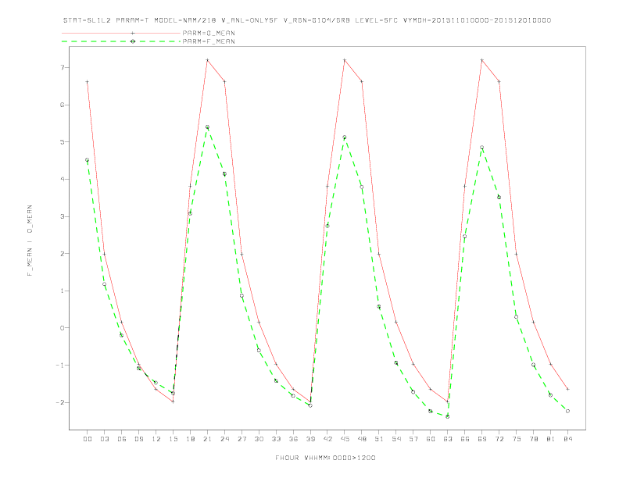Select the F_MEAN circle marker at hour 21
619x478 pixels.
tap(207, 127)
